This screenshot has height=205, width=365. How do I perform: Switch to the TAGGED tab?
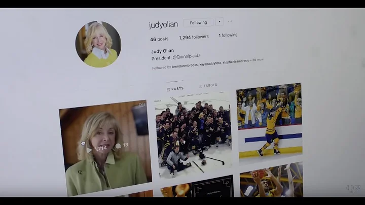click(x=208, y=85)
